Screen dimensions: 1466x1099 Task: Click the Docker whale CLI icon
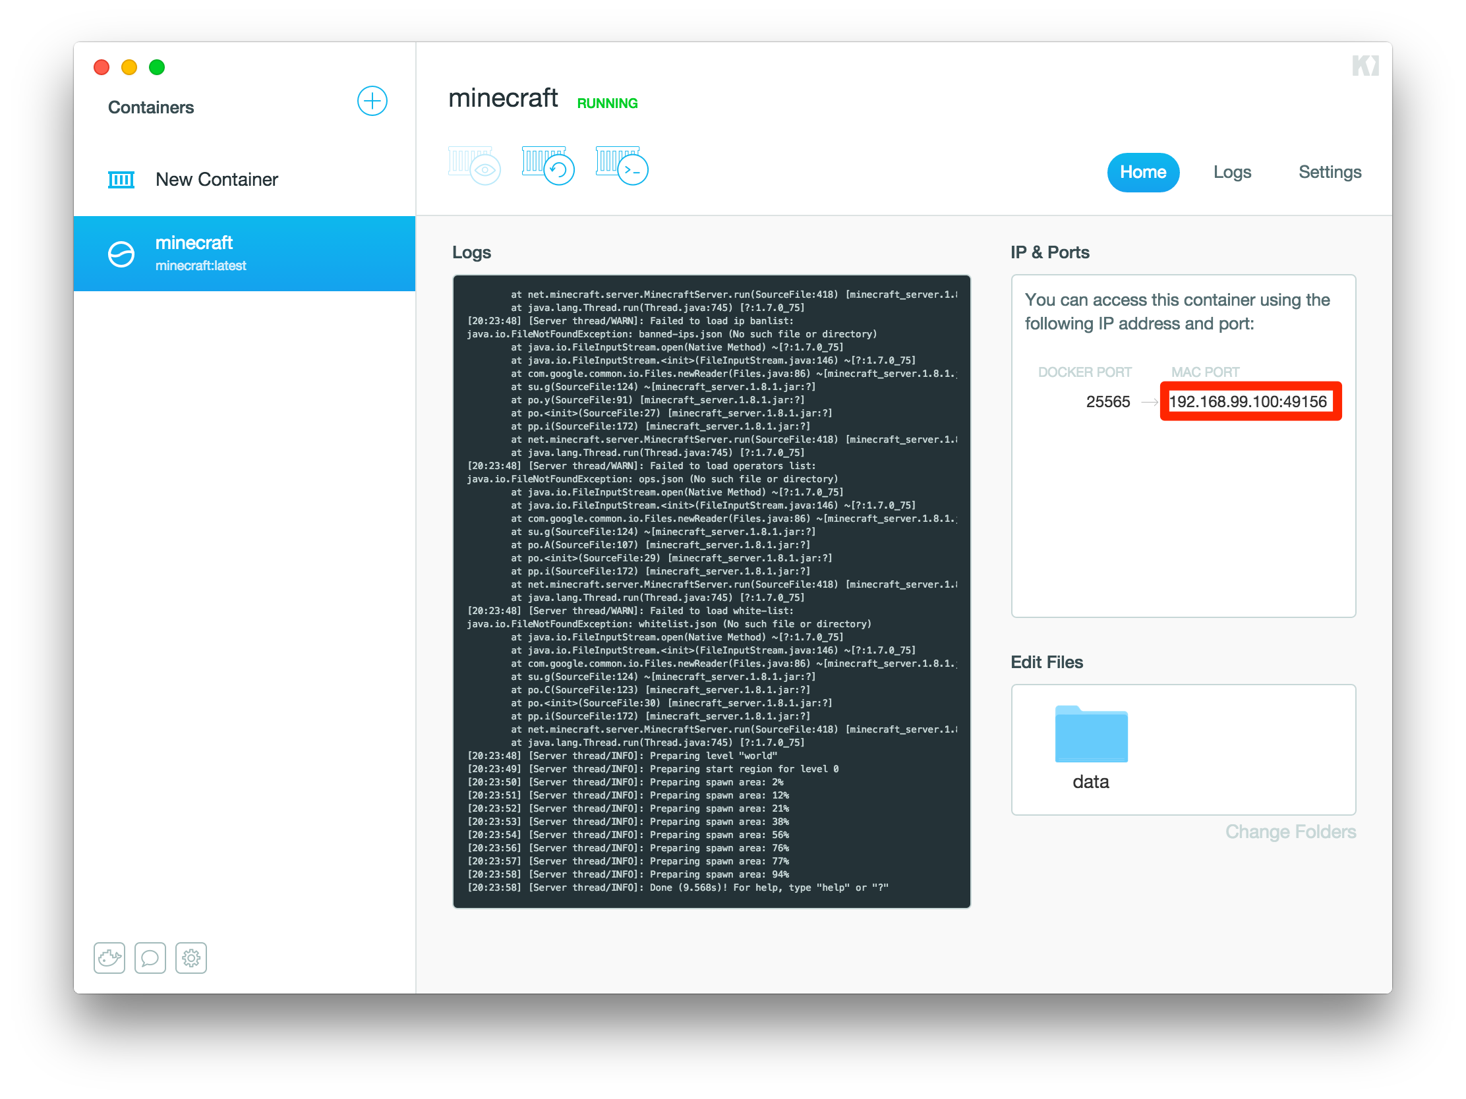[109, 957]
